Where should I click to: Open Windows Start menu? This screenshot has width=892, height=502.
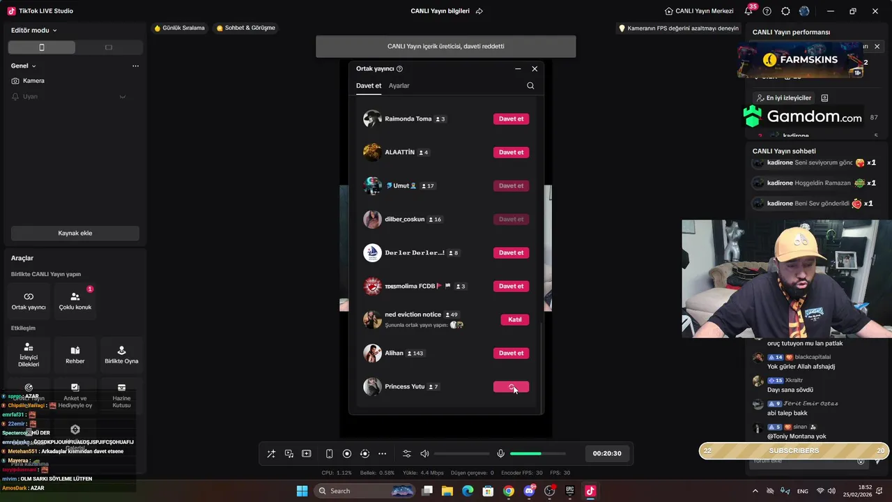pyautogui.click(x=302, y=491)
